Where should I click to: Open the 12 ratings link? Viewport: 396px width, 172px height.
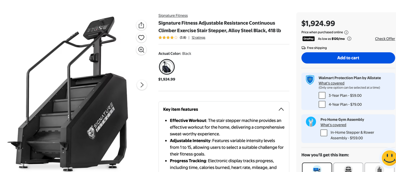click(x=198, y=37)
